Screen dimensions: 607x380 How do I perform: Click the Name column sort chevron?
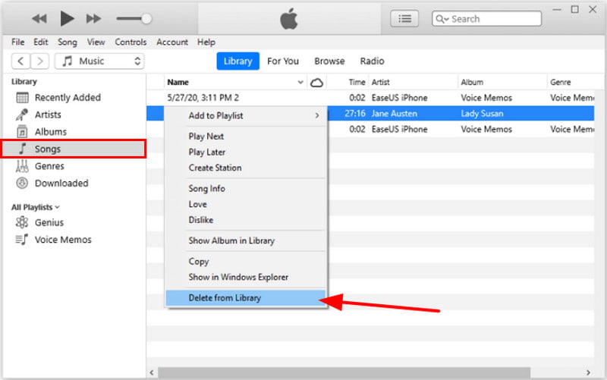(x=300, y=82)
